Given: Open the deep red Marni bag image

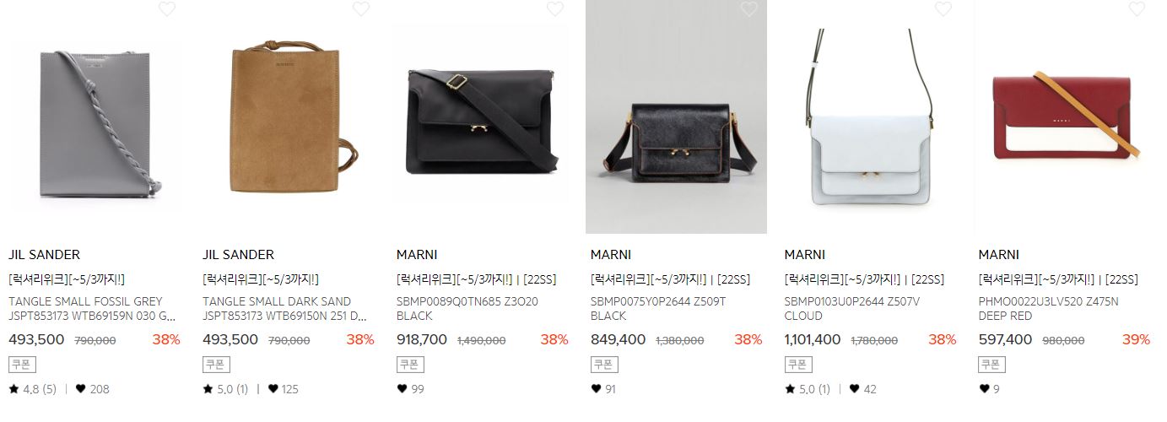Looking at the screenshot, I should [1065, 118].
